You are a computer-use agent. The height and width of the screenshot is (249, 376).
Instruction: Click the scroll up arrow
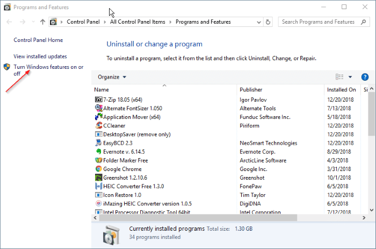pyautogui.click(x=372, y=89)
